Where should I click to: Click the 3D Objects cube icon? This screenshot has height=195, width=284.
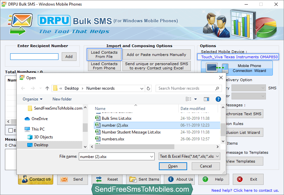coord(30,137)
